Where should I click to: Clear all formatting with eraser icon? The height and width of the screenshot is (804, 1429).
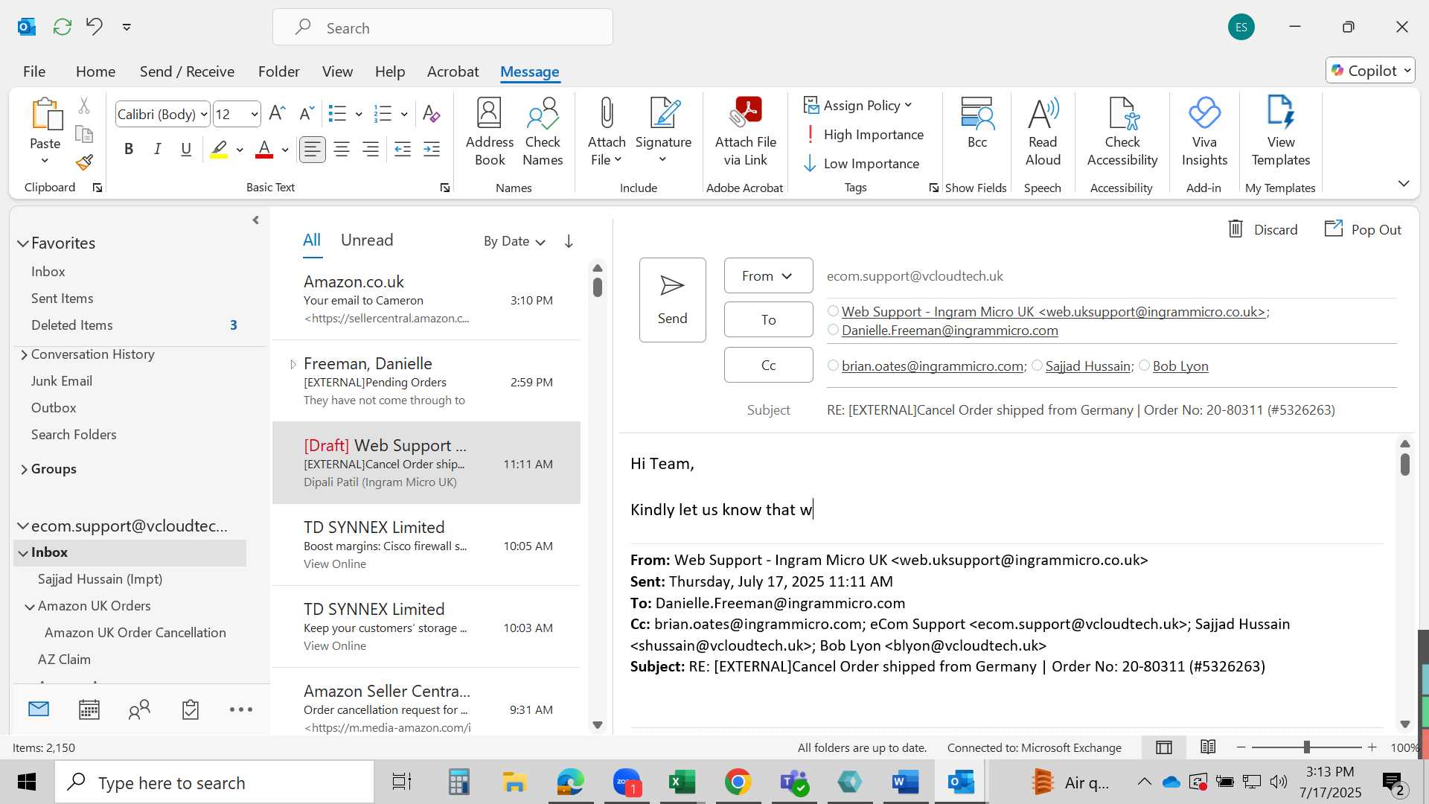431,113
